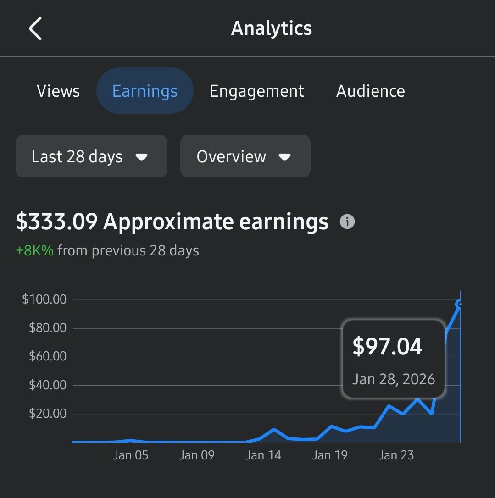Switch to the Views tab
495x498 pixels.
coord(58,91)
